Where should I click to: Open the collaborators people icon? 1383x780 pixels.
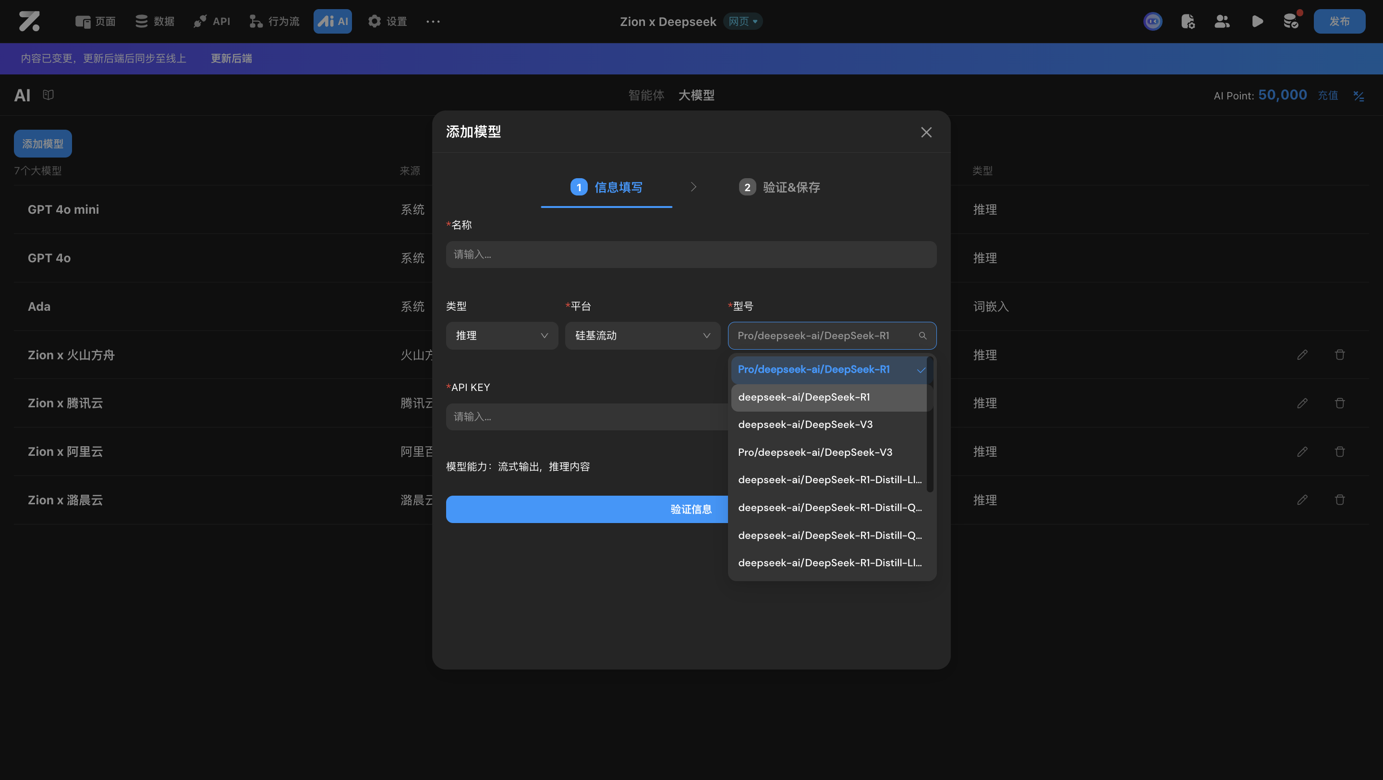point(1222,22)
